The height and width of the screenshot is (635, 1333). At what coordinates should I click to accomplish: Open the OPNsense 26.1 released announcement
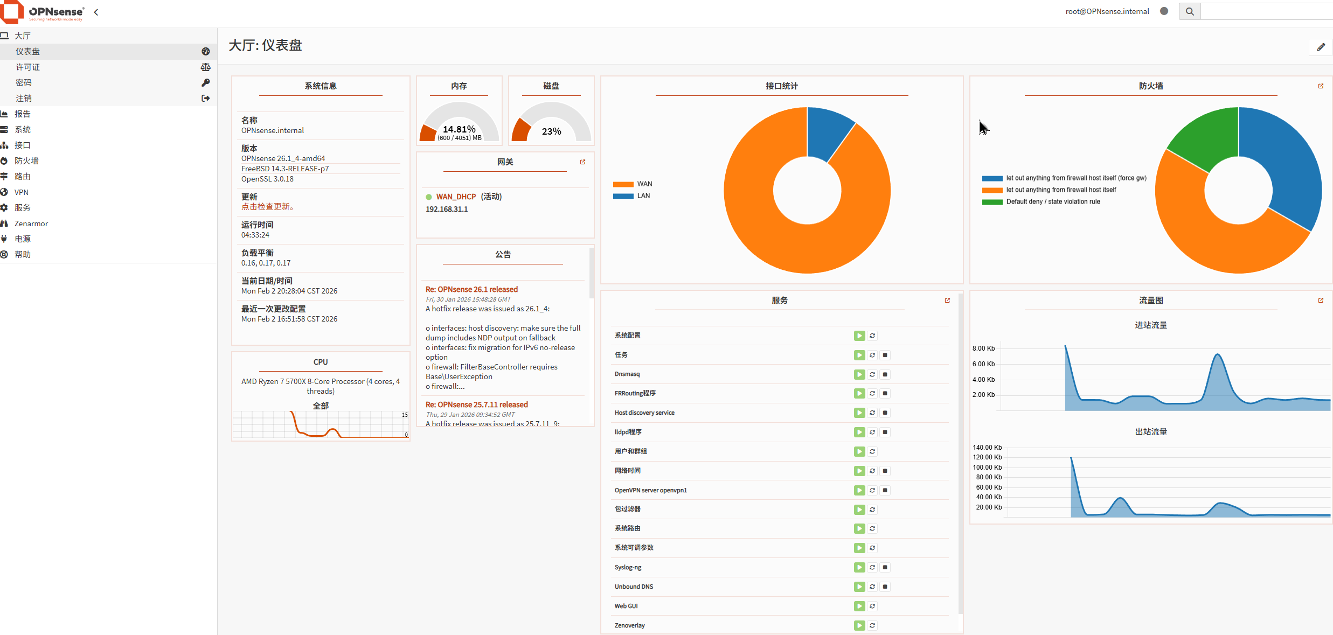pos(471,290)
